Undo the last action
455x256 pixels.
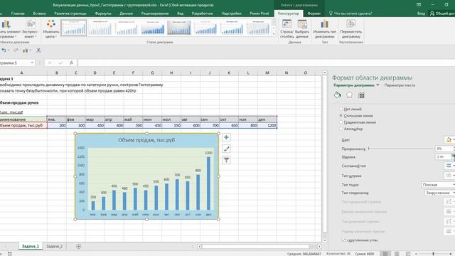[x=4, y=50]
